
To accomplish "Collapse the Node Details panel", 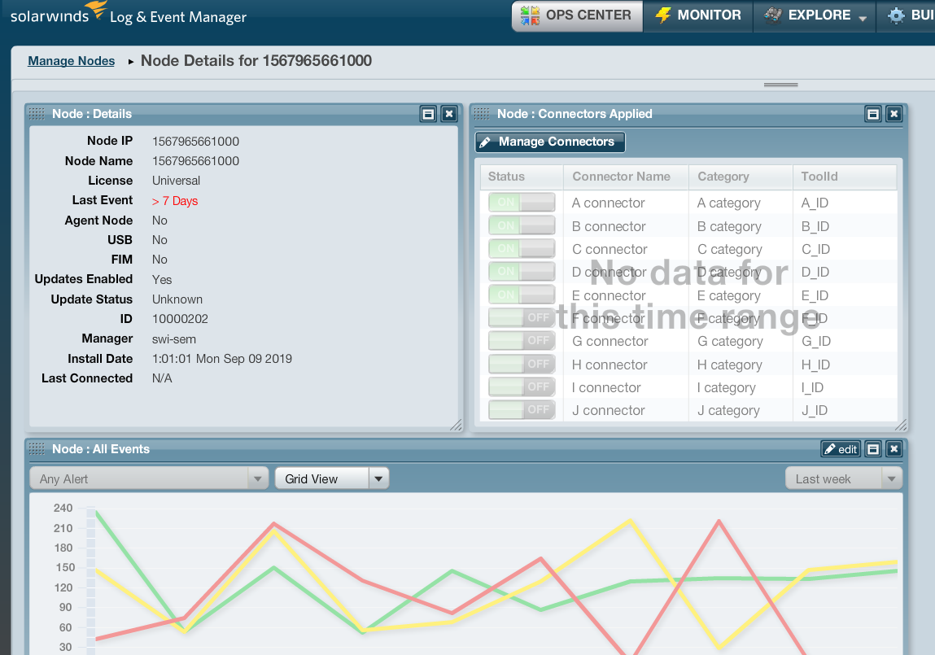I will (x=428, y=114).
